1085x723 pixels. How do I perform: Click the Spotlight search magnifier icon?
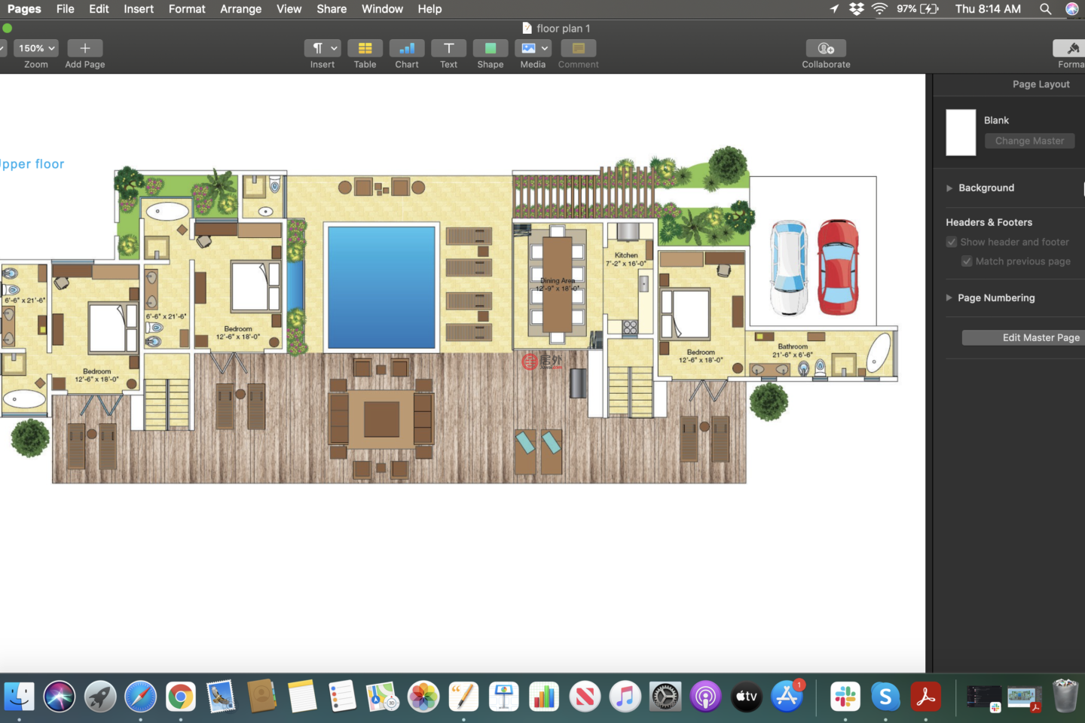1045,9
